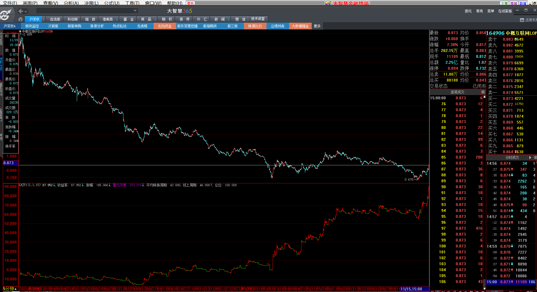Expand the 港美英 tab submenu dots
This screenshot has height=292, width=537.
[x=117, y=19]
